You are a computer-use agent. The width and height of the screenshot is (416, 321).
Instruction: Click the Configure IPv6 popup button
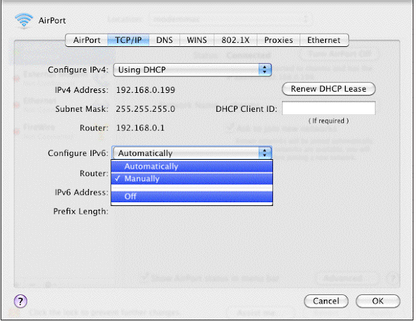pyautogui.click(x=192, y=153)
